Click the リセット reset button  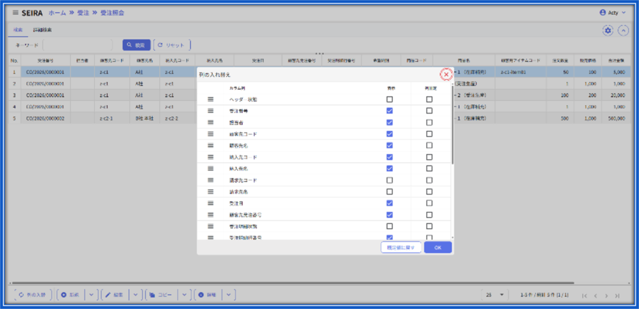coord(172,45)
